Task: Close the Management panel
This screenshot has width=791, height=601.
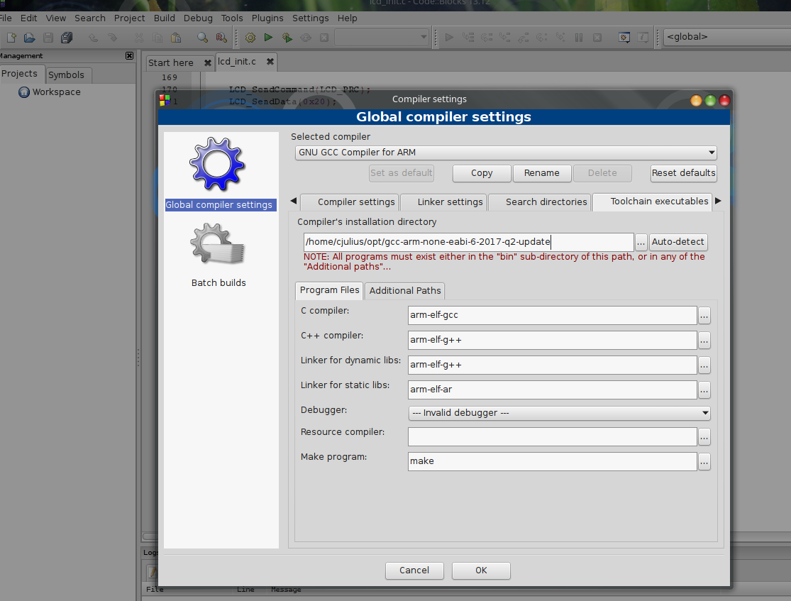Action: coord(130,55)
